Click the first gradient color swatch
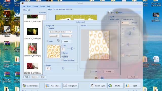This screenshot has width=162, height=91. click(x=53, y=36)
